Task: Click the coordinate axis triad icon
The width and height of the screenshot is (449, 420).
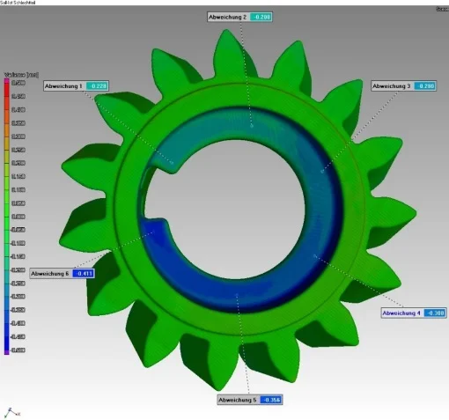Action: tap(12, 413)
